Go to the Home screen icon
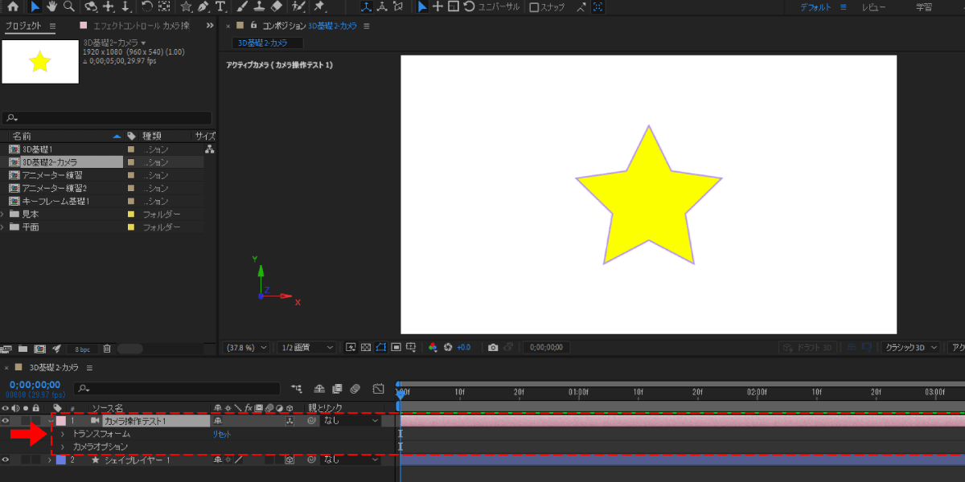This screenshot has height=482, width=965. [x=13, y=7]
